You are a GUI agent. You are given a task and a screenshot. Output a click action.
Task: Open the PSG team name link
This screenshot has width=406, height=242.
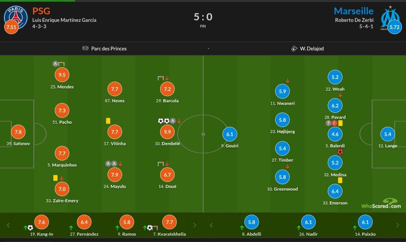coord(41,11)
